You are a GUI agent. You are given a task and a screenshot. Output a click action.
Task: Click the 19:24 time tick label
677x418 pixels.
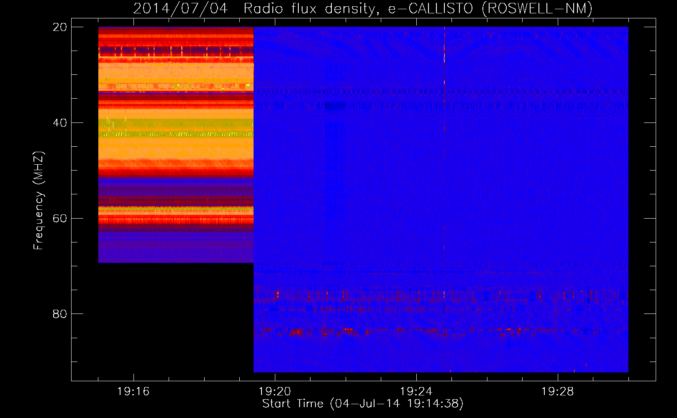pos(416,392)
